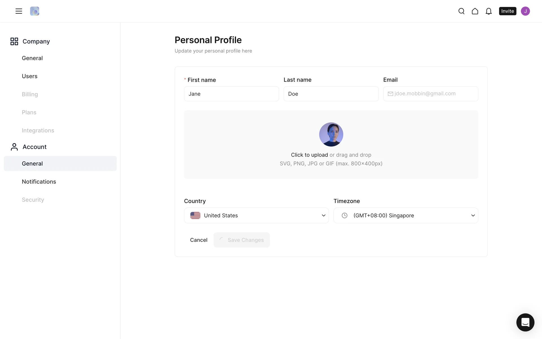The image size is (542, 339).
Task: Click the Company grid icon
Action: (x=14, y=41)
